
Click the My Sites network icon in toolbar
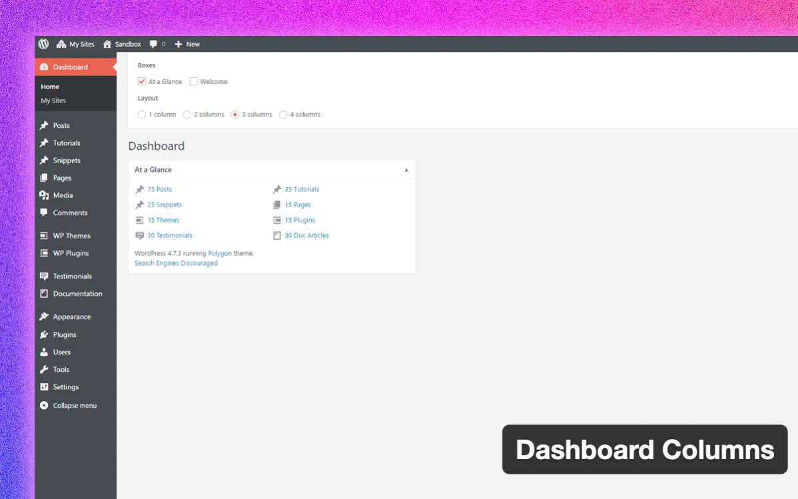(x=61, y=44)
